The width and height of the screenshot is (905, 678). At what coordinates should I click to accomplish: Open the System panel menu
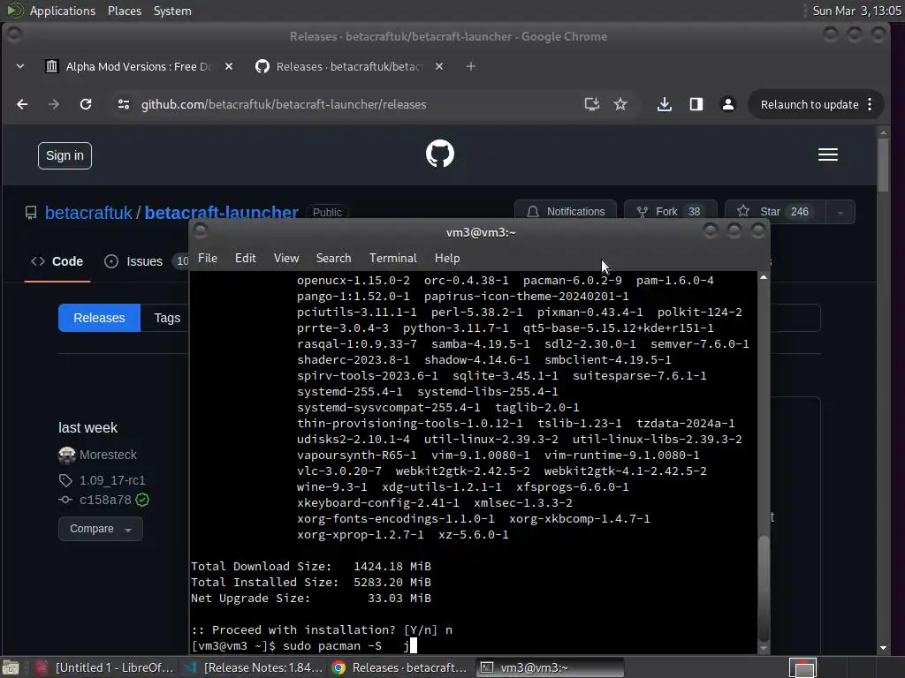[x=172, y=11]
